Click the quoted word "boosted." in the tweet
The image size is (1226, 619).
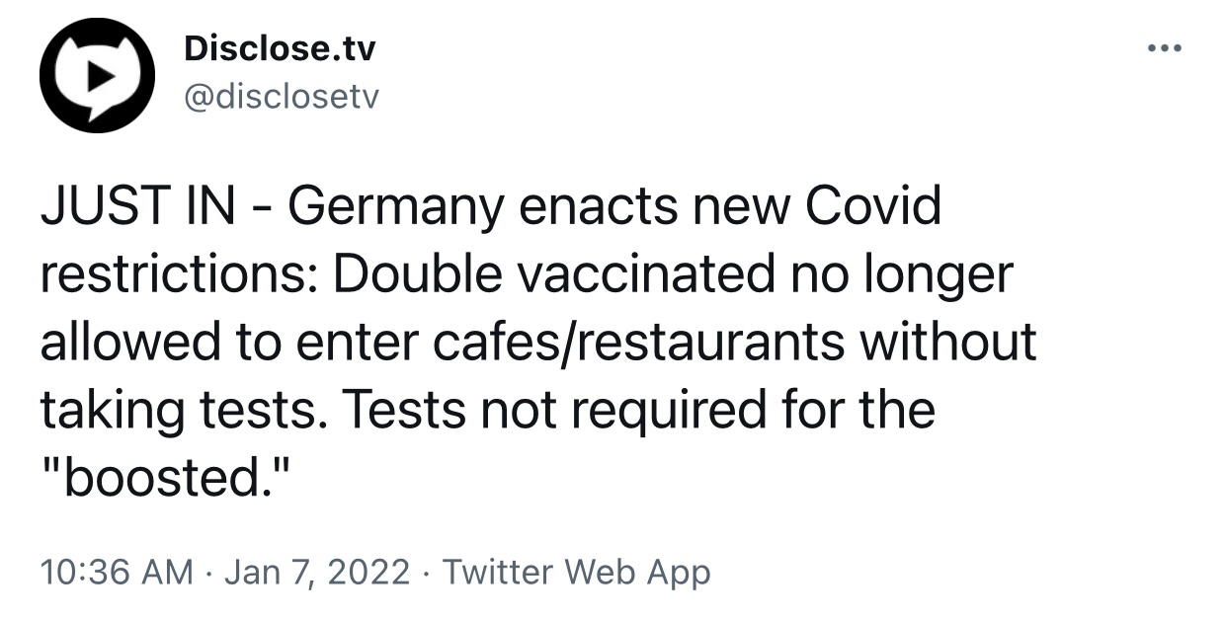point(168,477)
